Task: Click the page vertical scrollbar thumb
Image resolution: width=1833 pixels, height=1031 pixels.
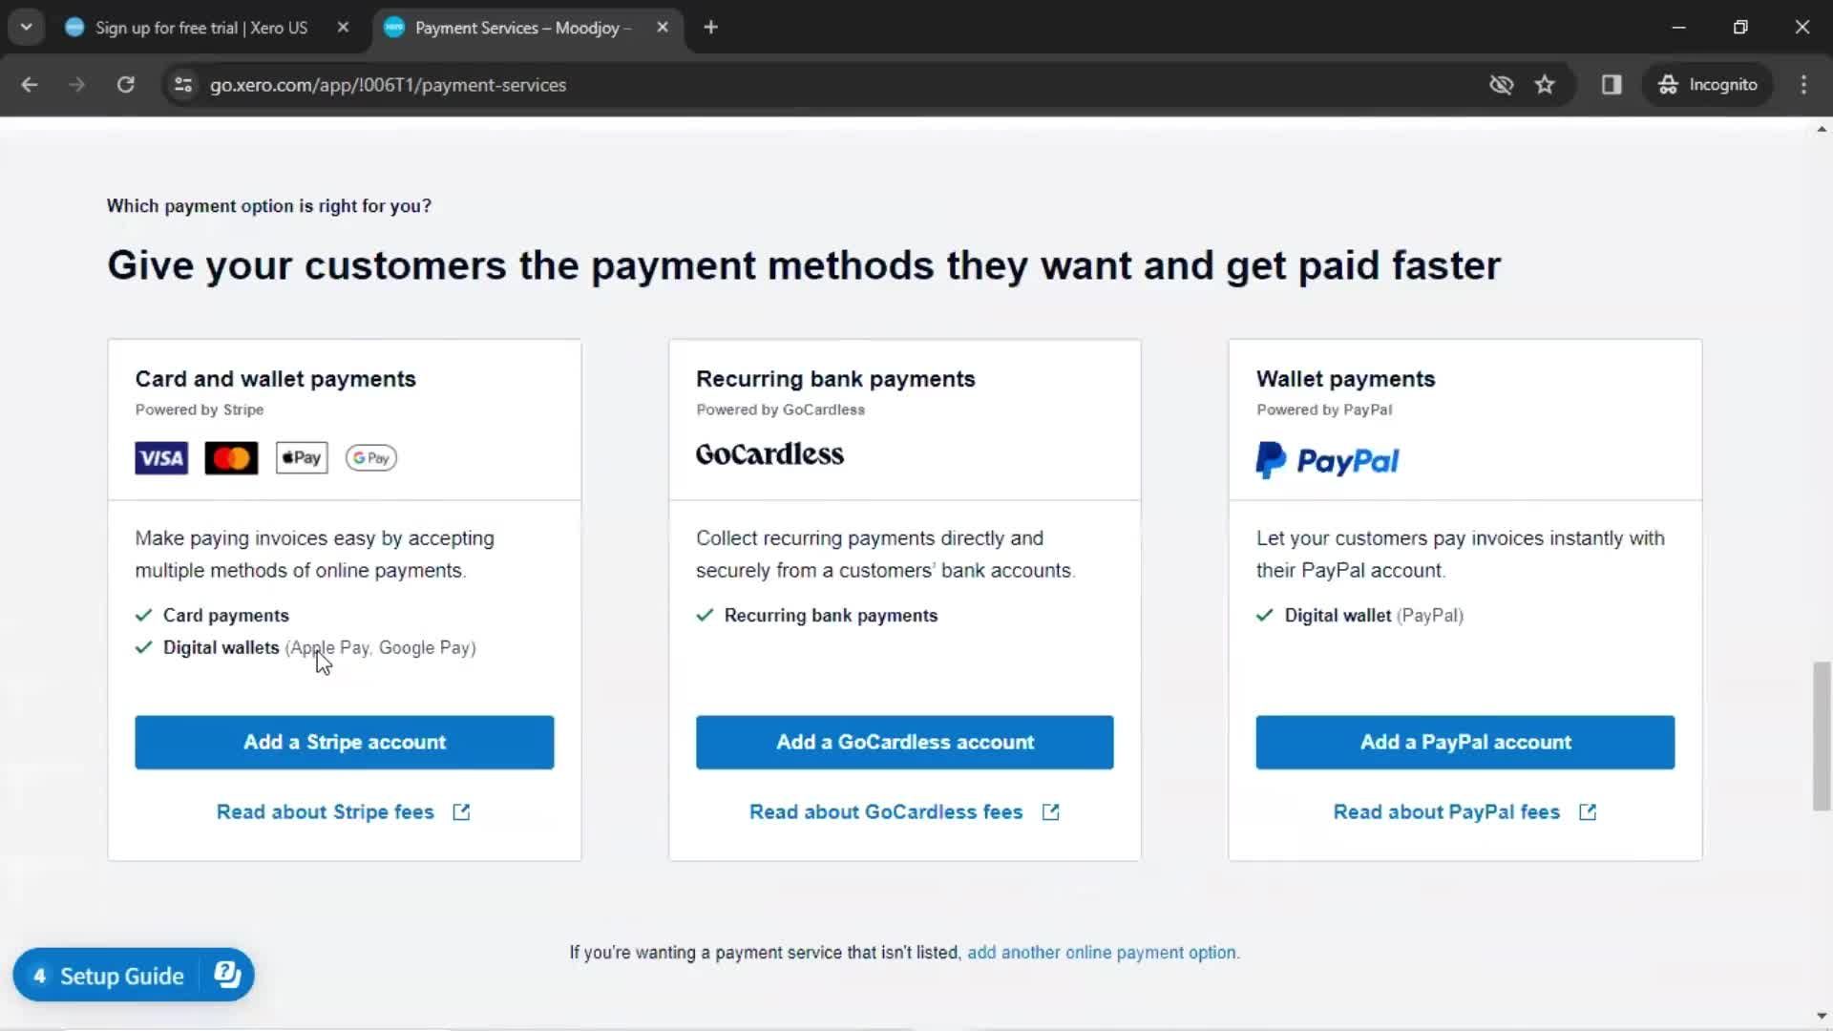Action: [x=1822, y=735]
